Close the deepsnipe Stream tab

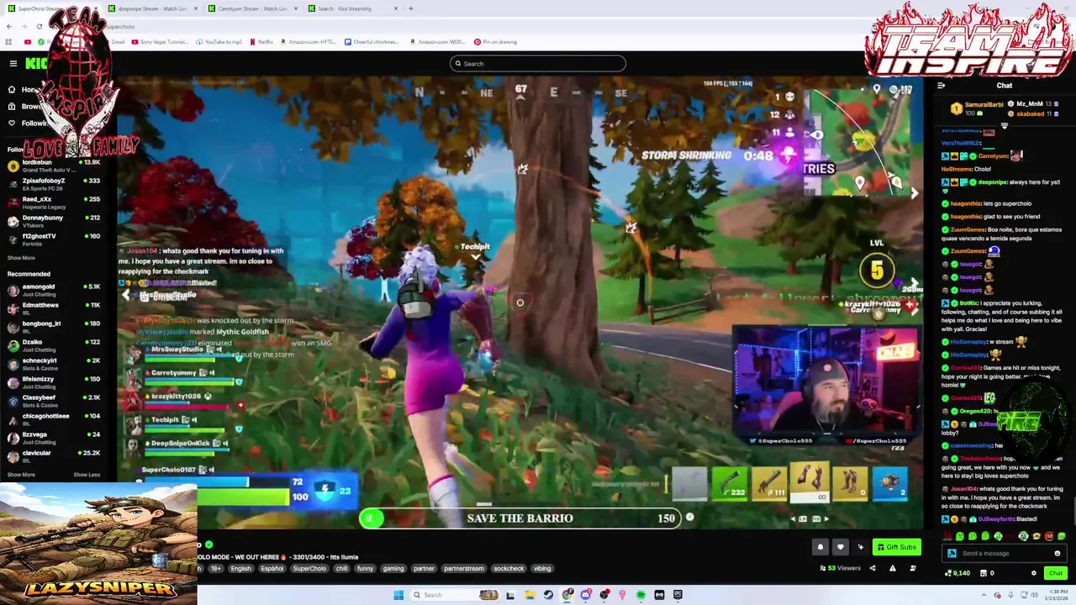tap(196, 8)
